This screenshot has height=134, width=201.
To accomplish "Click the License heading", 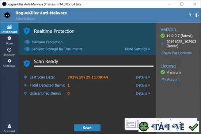I will point(168,66).
